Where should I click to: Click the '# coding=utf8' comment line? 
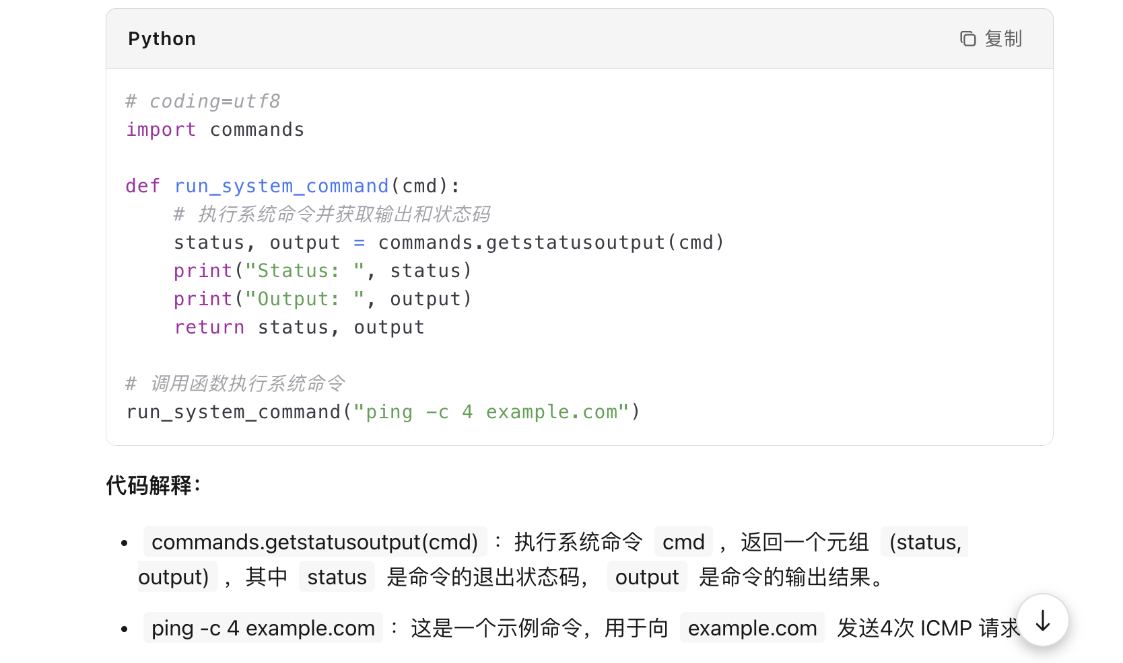[x=203, y=102]
